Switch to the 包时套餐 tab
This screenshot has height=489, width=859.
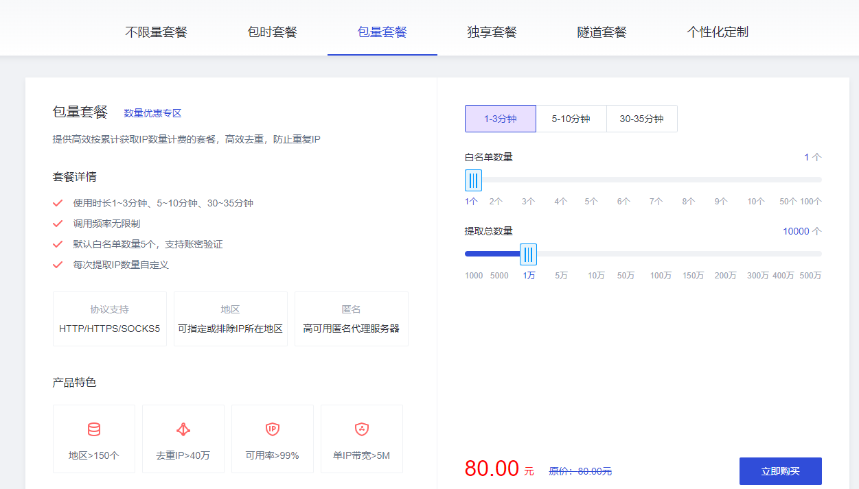point(273,32)
